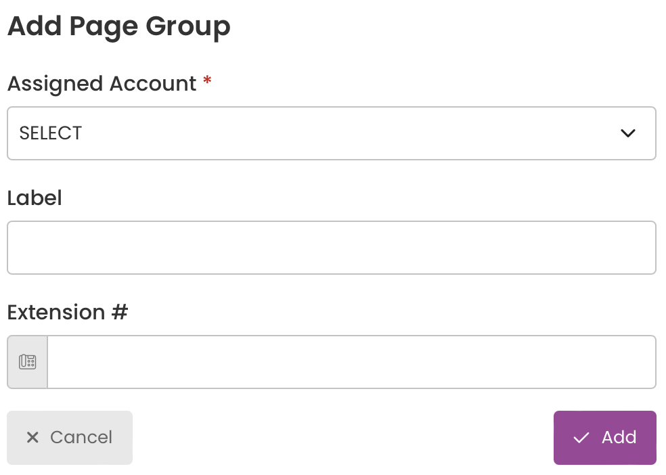Image resolution: width=666 pixels, height=475 pixels.
Task: Click the gray phone prefix box
Action: pyautogui.click(x=28, y=362)
